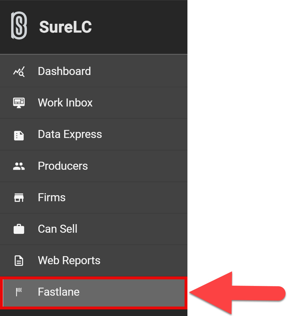
Task: Select Data Express in sidebar
Action: (70, 134)
